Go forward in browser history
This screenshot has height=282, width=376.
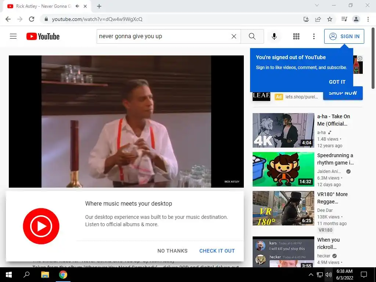20,19
